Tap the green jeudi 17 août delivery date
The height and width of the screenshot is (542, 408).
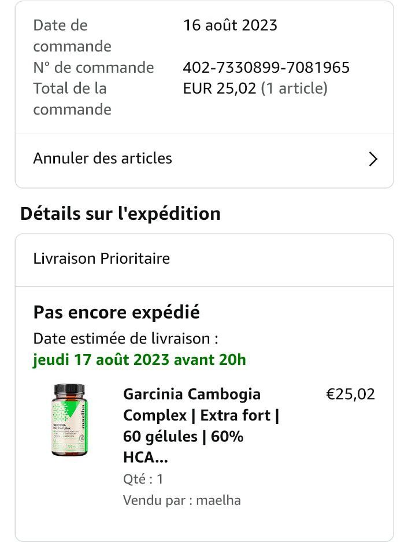139,360
